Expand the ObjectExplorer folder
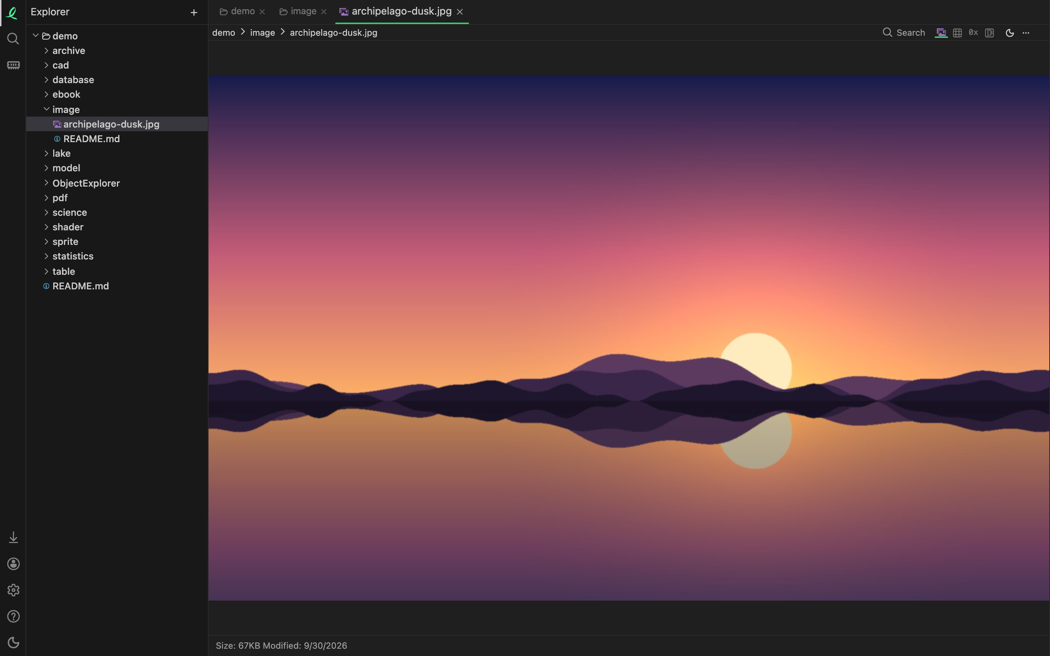The height and width of the screenshot is (656, 1050). coord(46,183)
